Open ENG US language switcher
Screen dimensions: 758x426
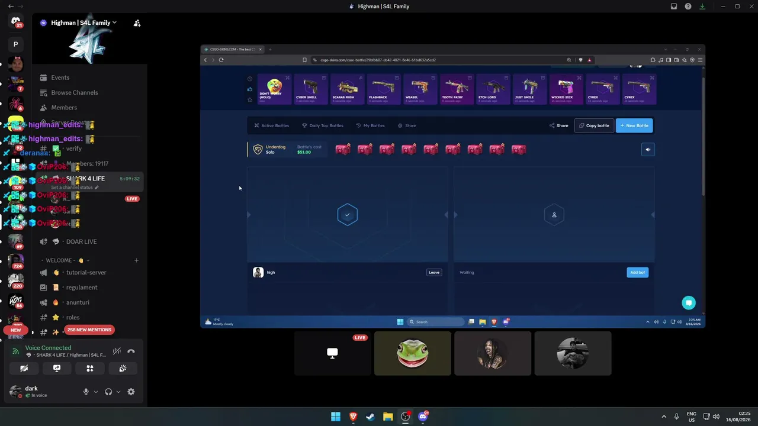pos(692,417)
